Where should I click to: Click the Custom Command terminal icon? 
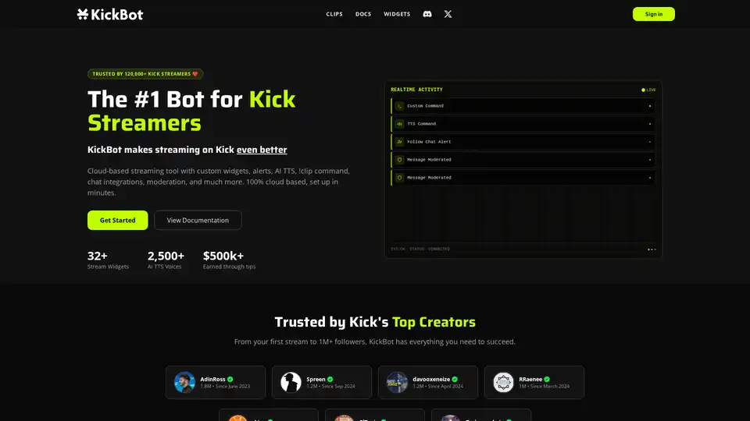pos(399,106)
